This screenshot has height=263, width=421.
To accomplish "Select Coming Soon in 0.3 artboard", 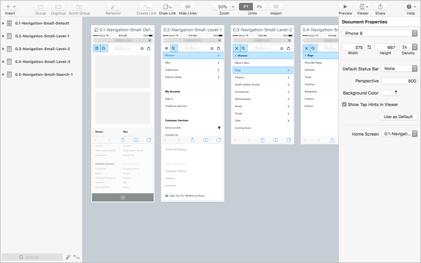I will pos(243,128).
